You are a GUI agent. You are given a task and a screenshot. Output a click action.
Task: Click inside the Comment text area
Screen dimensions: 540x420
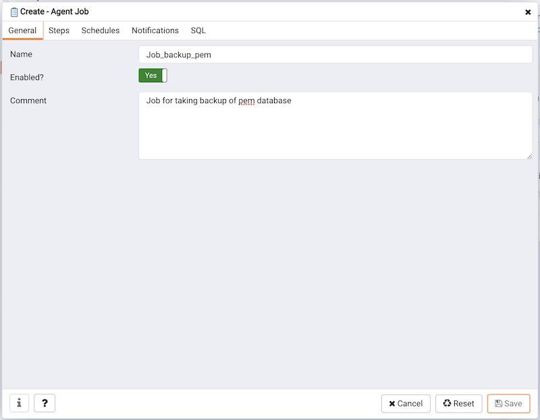coord(335,125)
